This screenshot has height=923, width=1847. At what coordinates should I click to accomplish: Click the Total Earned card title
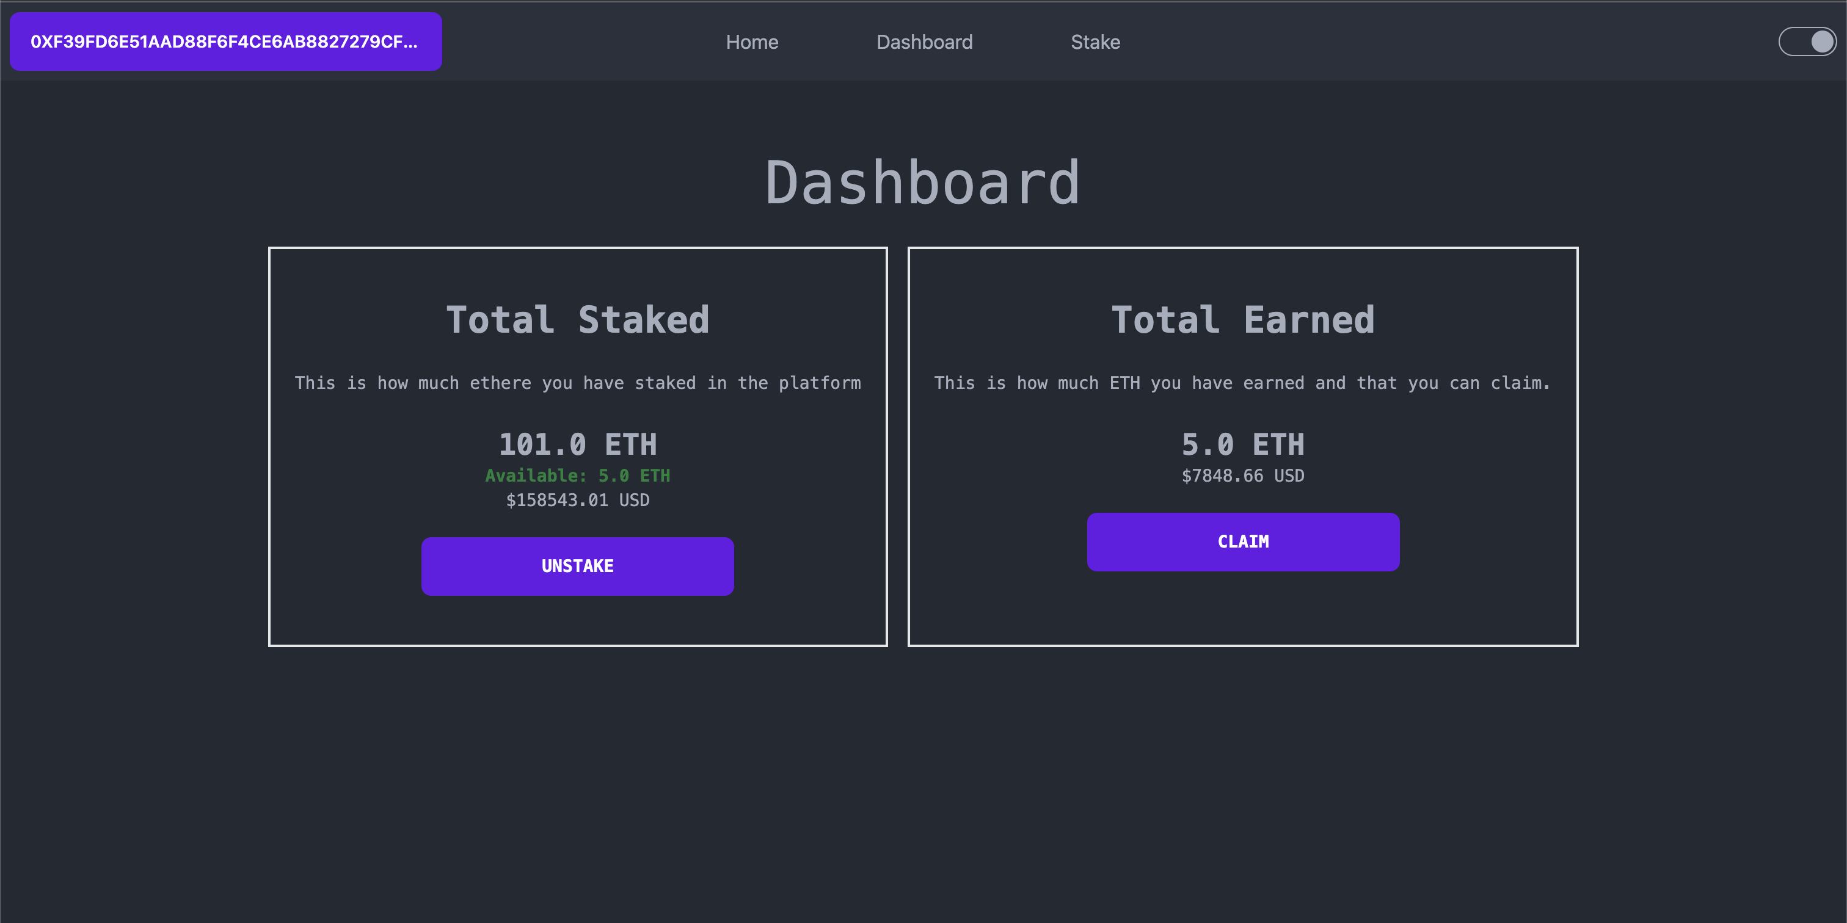coord(1242,320)
